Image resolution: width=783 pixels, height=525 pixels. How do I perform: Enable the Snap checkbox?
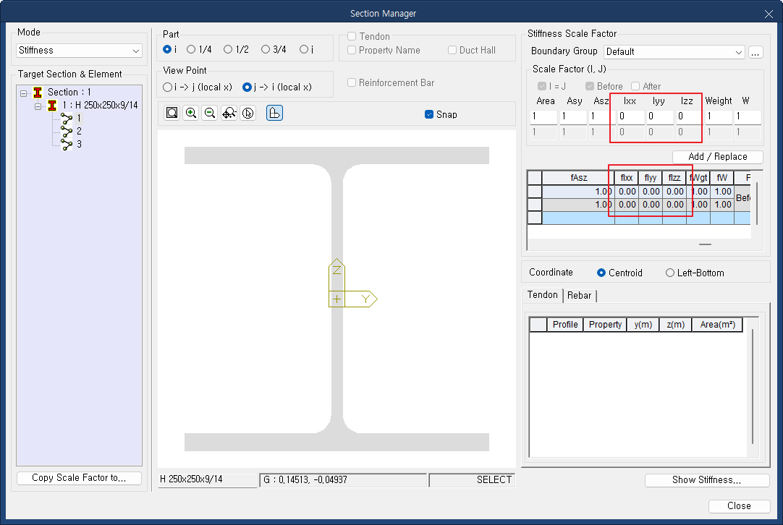click(429, 114)
